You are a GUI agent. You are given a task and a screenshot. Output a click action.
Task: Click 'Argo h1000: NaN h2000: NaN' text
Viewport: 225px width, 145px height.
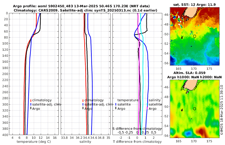194,77
